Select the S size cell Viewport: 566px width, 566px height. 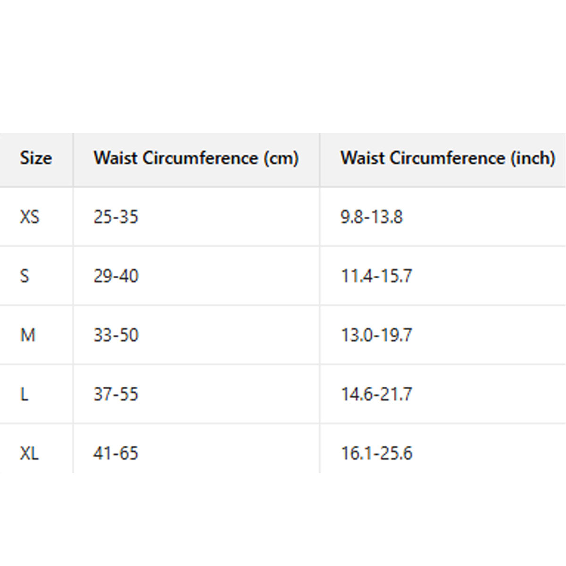[25, 276]
